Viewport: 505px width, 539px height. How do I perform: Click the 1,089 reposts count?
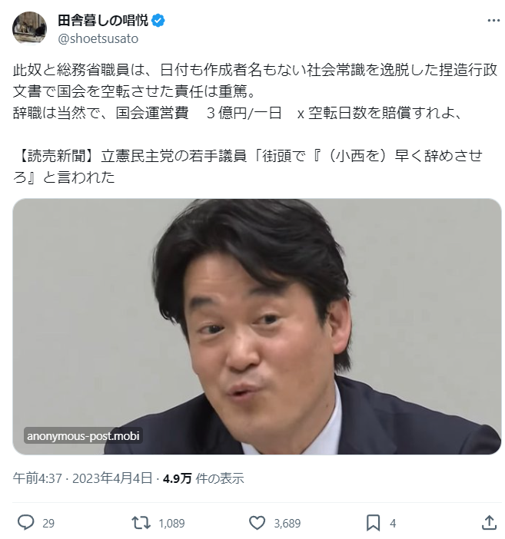[x=171, y=523]
